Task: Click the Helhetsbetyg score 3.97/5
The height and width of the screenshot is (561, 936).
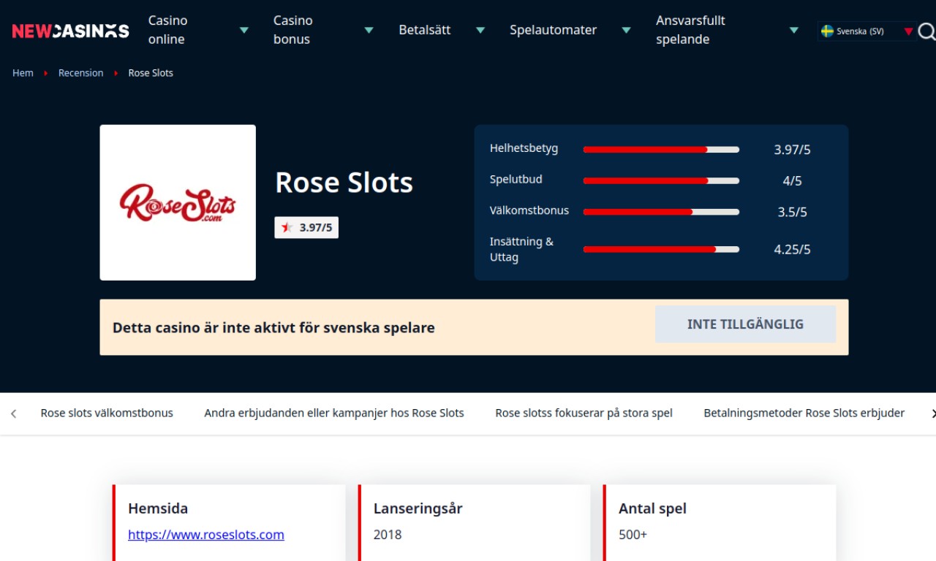Action: pyautogui.click(x=792, y=150)
